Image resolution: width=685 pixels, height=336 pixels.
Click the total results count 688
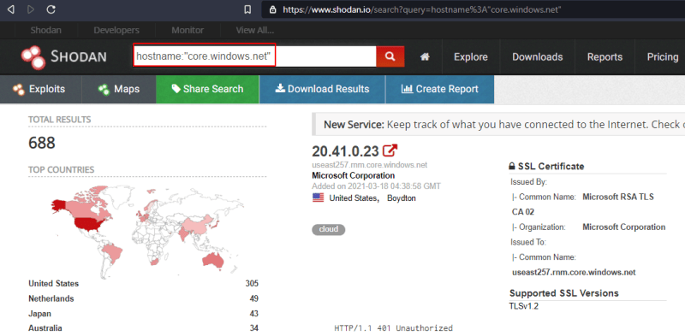42,143
